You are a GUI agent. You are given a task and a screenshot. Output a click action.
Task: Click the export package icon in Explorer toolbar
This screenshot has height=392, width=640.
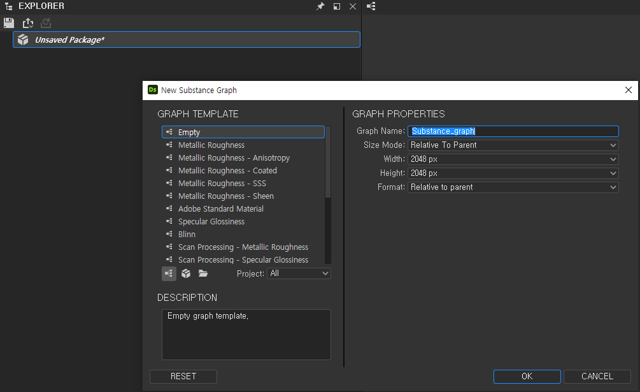pos(28,23)
